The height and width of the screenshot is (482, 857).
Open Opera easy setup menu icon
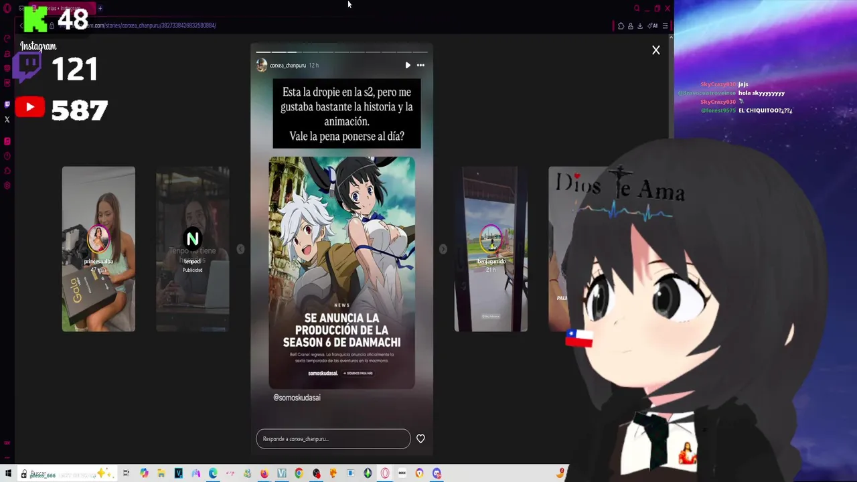665,25
